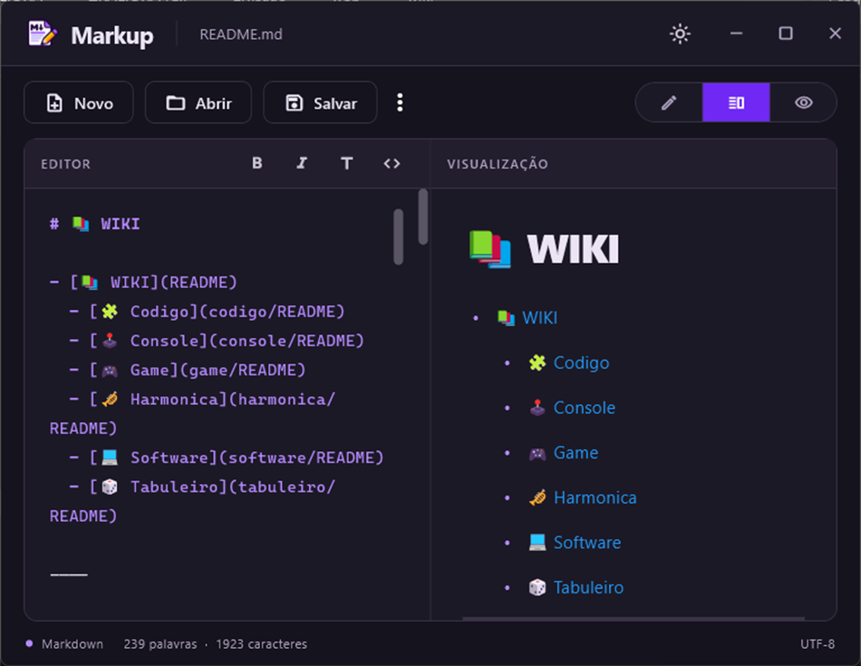The image size is (861, 666).
Task: Click the editor panel outer scrollbar
Action: click(x=423, y=217)
